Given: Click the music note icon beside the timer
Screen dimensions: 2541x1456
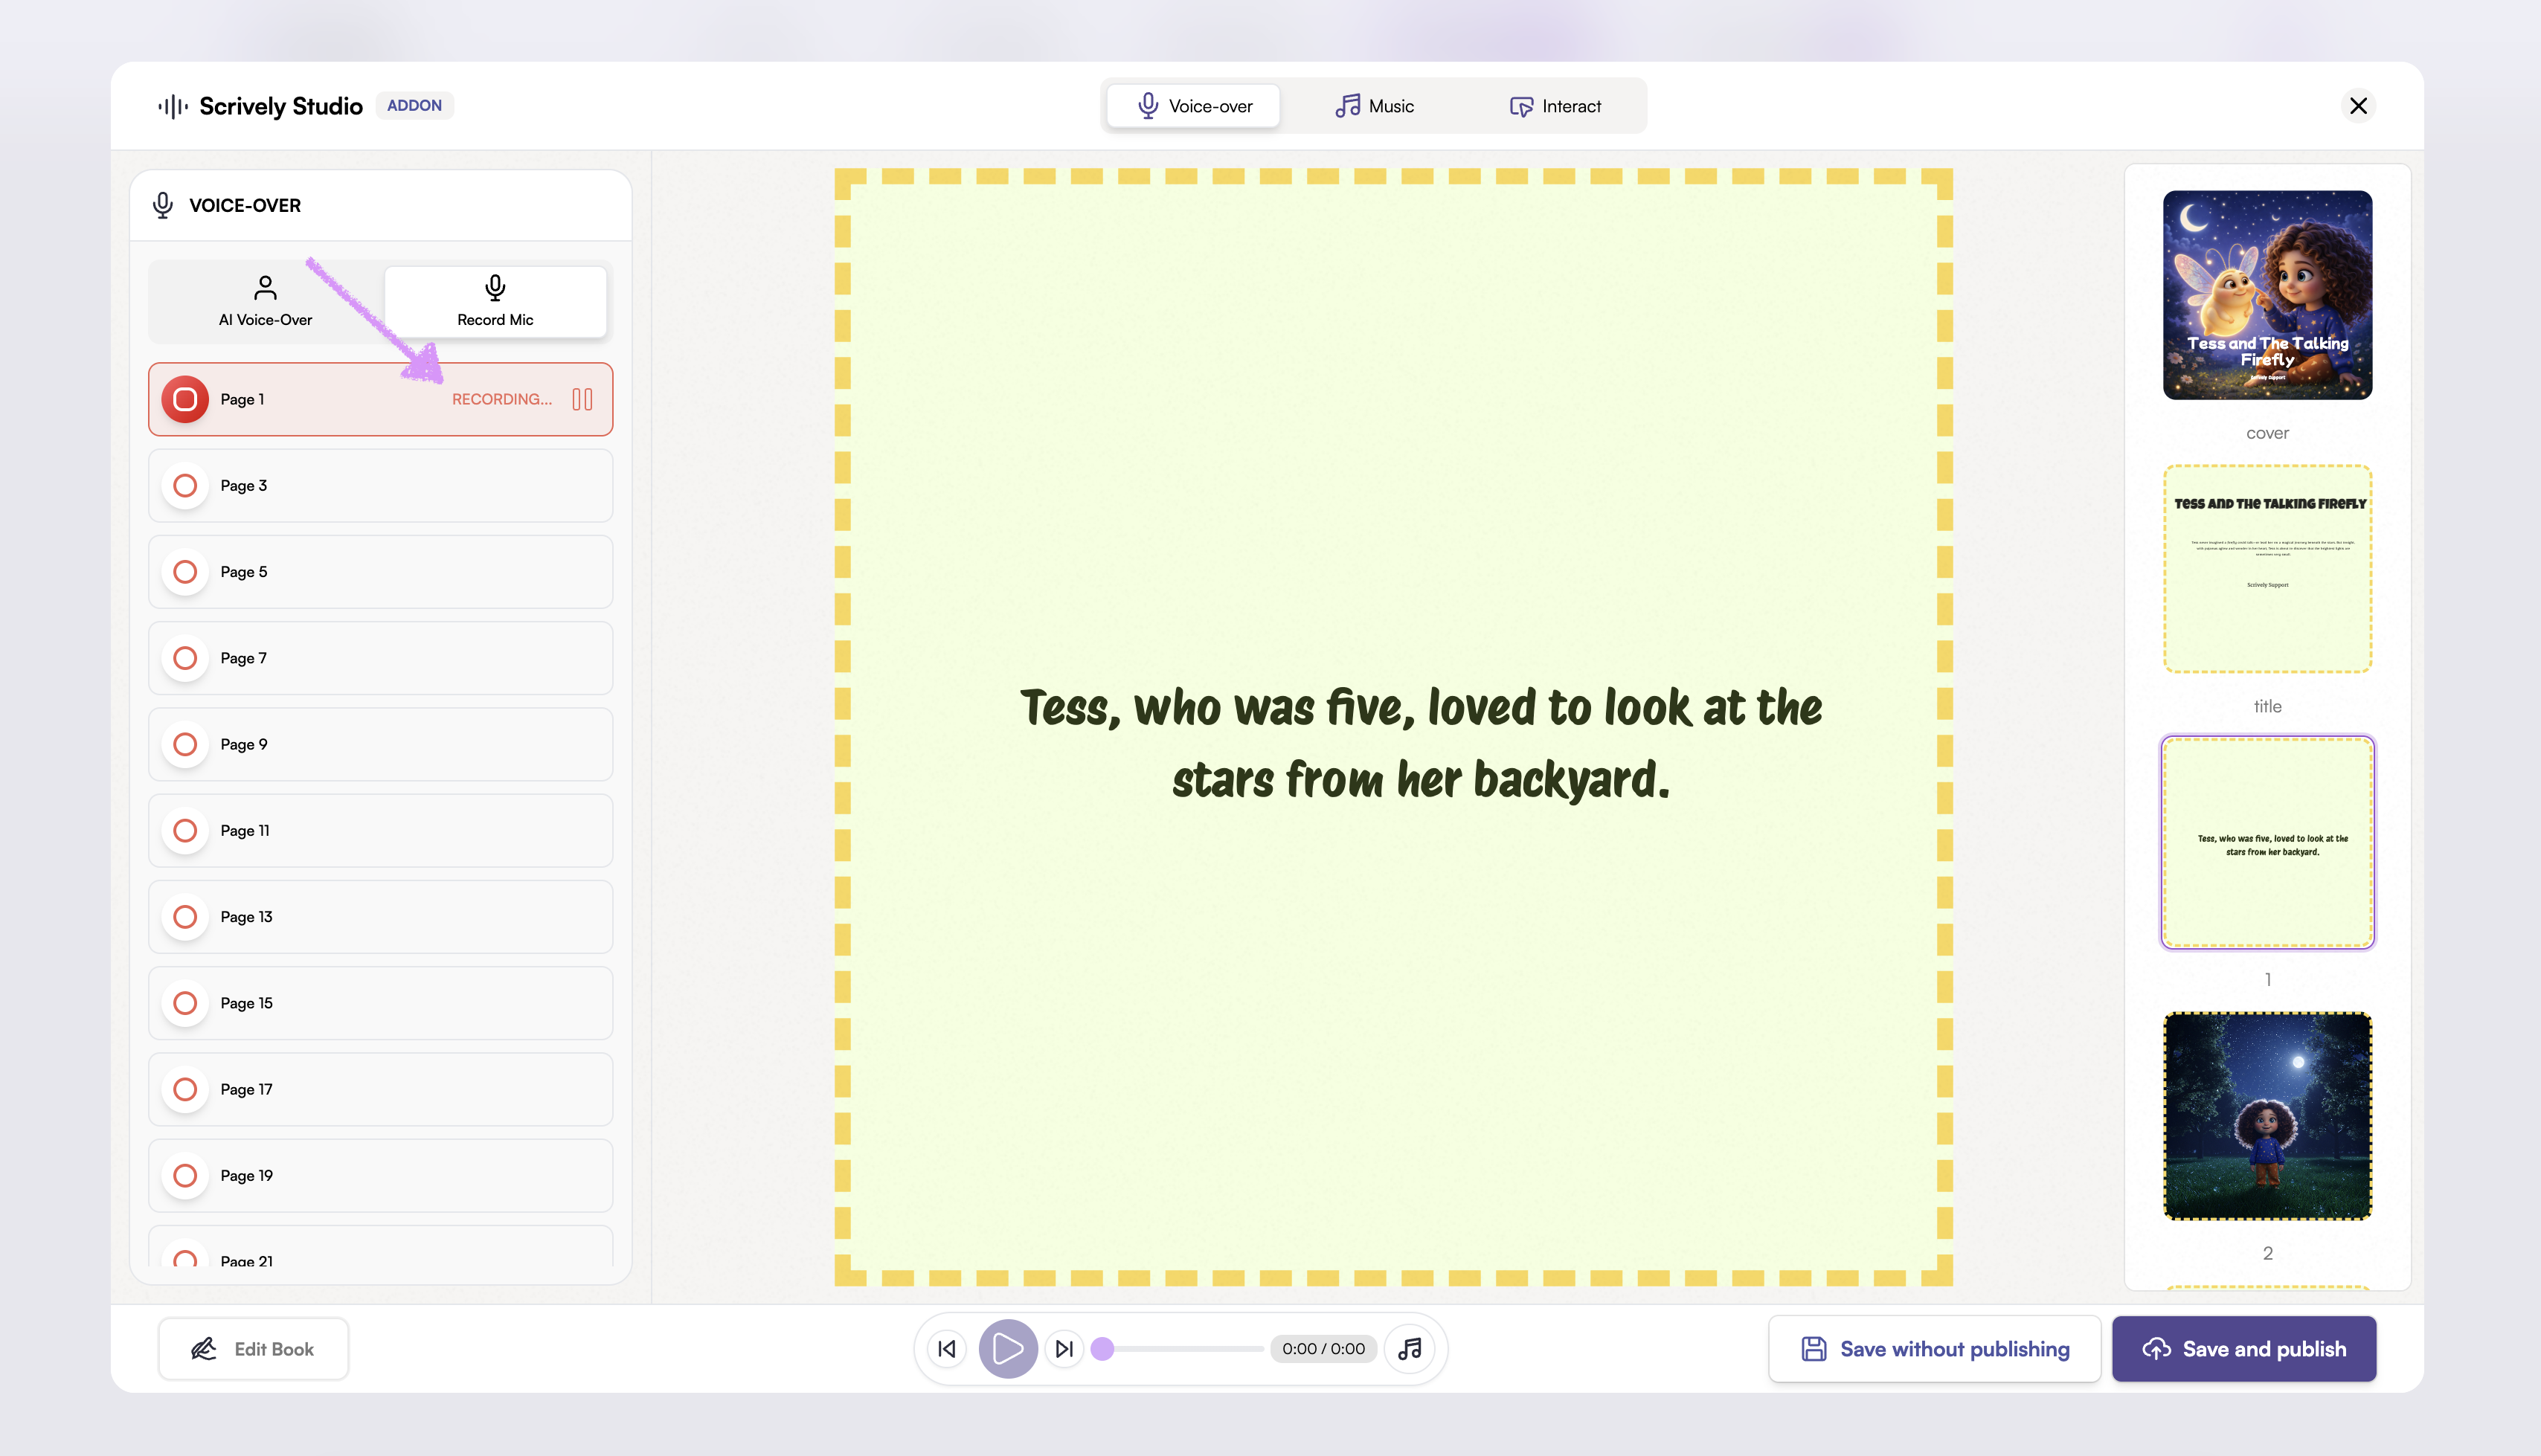Looking at the screenshot, I should (x=1410, y=1349).
